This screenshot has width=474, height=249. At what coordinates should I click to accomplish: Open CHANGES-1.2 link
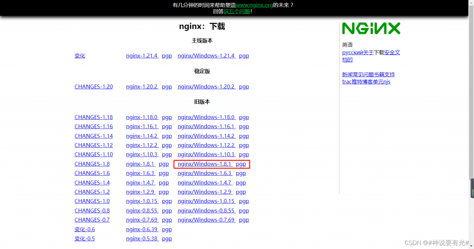click(x=92, y=192)
